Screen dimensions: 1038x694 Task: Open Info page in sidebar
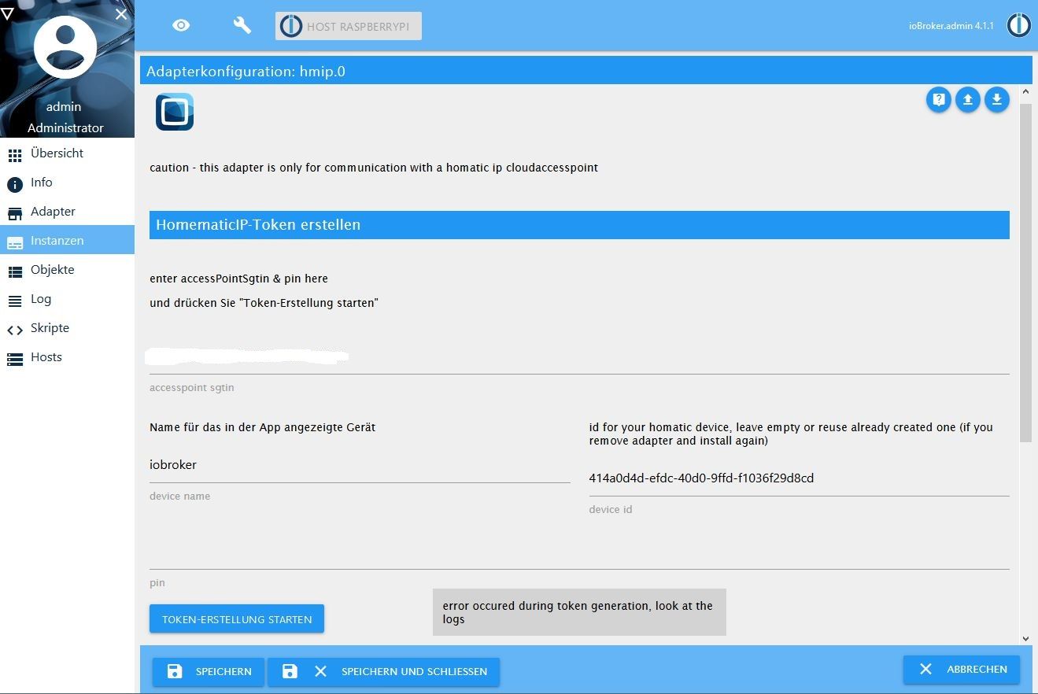[x=67, y=183]
